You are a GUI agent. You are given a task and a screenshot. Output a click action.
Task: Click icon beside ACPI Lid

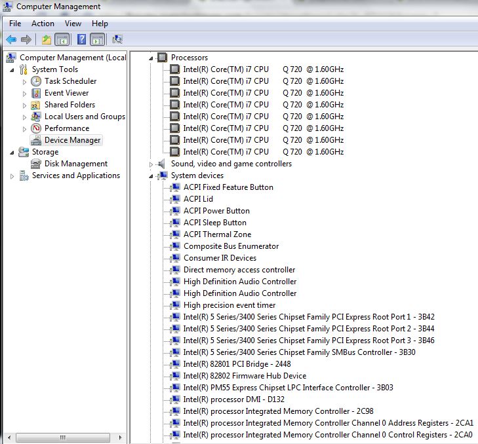pos(175,199)
